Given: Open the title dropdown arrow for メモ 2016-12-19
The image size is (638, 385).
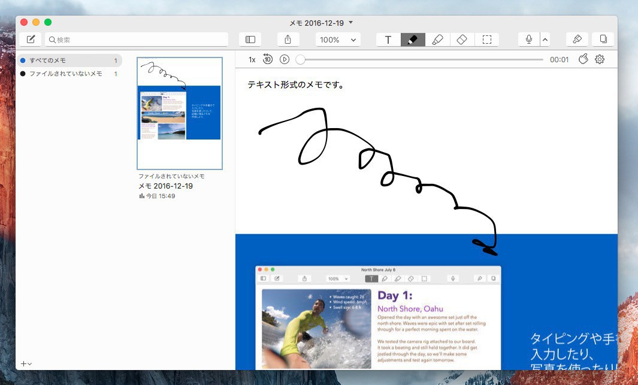Looking at the screenshot, I should pos(351,23).
